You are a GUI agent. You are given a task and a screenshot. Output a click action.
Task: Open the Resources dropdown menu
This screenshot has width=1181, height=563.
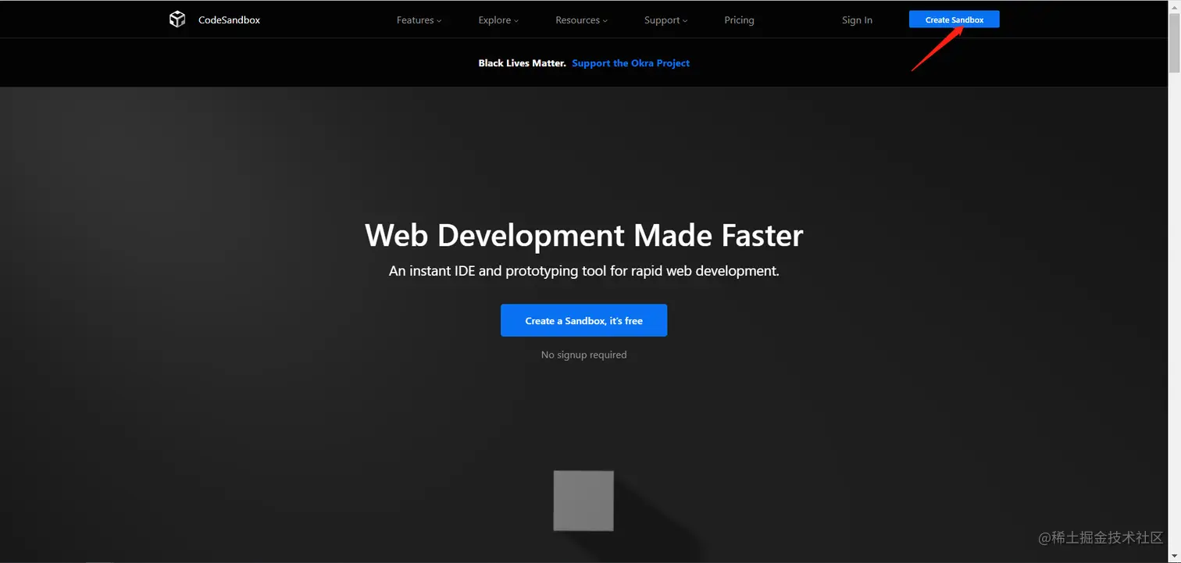(x=581, y=20)
